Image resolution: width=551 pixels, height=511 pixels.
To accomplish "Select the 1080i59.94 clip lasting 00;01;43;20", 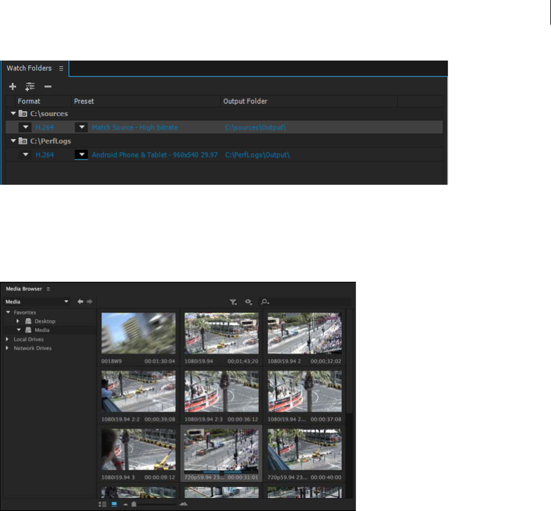I will (221, 333).
